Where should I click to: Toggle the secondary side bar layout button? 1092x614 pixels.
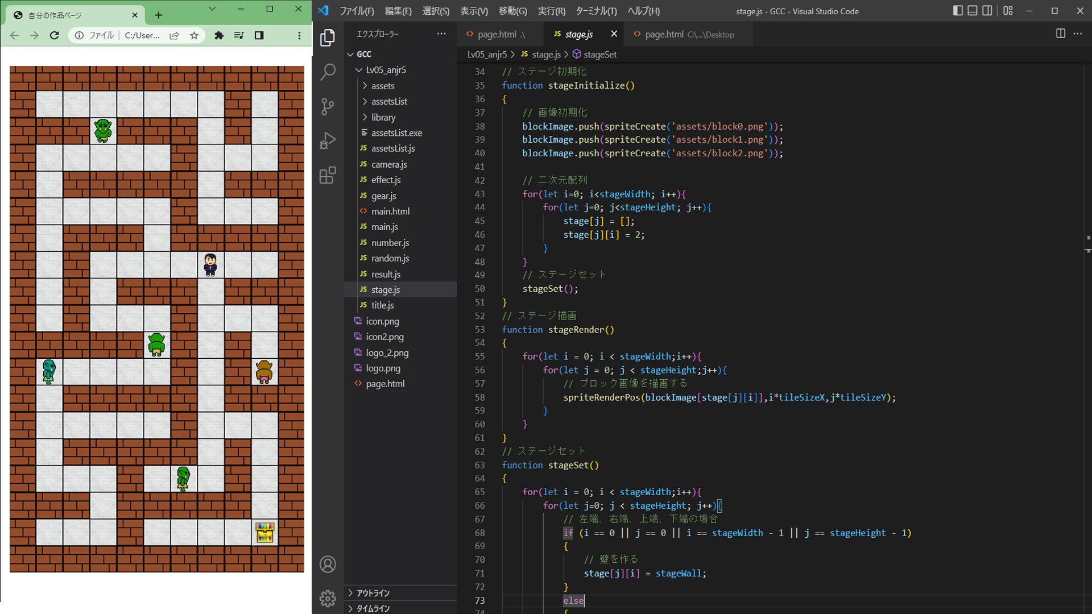click(x=987, y=11)
